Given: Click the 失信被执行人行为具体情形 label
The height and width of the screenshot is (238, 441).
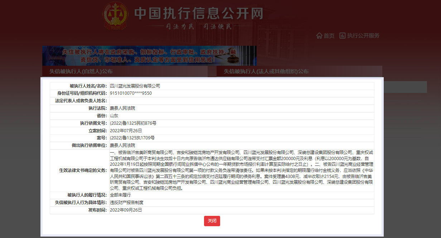Looking at the screenshot, I should pos(81,203).
